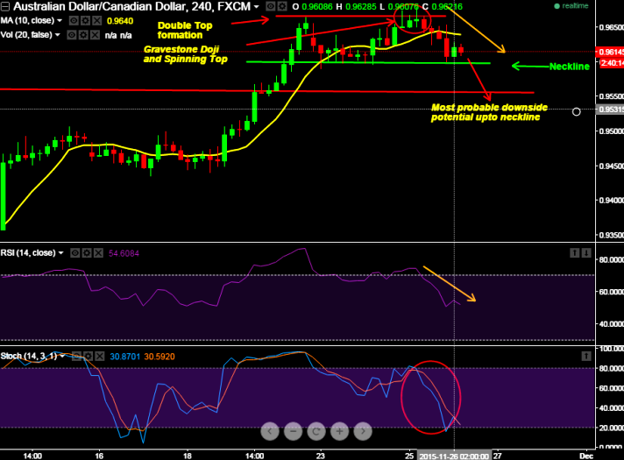Screen dimensions: 624x460
Task: Click the Vol 'n/a n/a' value readout
Action: [x=118, y=35]
